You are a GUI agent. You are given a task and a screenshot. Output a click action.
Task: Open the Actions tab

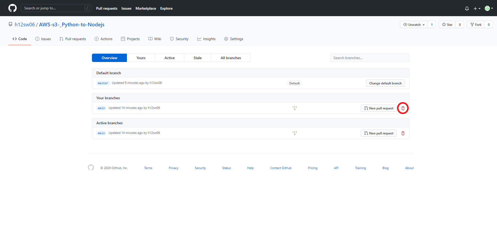(x=103, y=39)
